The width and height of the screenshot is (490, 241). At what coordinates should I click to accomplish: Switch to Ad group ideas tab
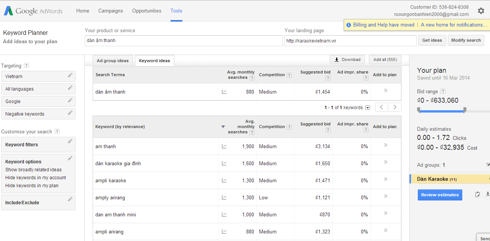[x=113, y=61]
